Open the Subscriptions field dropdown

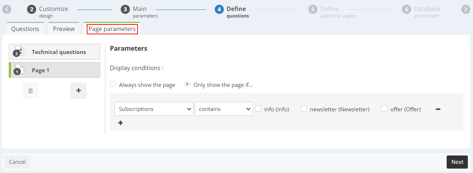click(x=154, y=109)
